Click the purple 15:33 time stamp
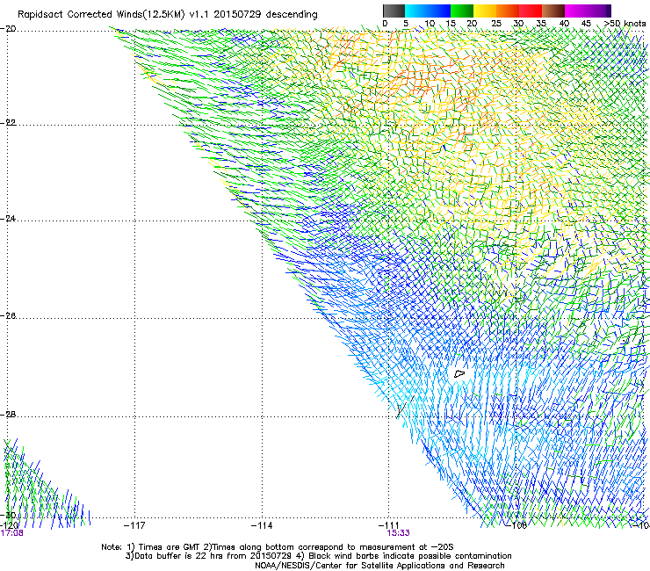Image resolution: width=650 pixels, height=571 pixels. coord(399,533)
